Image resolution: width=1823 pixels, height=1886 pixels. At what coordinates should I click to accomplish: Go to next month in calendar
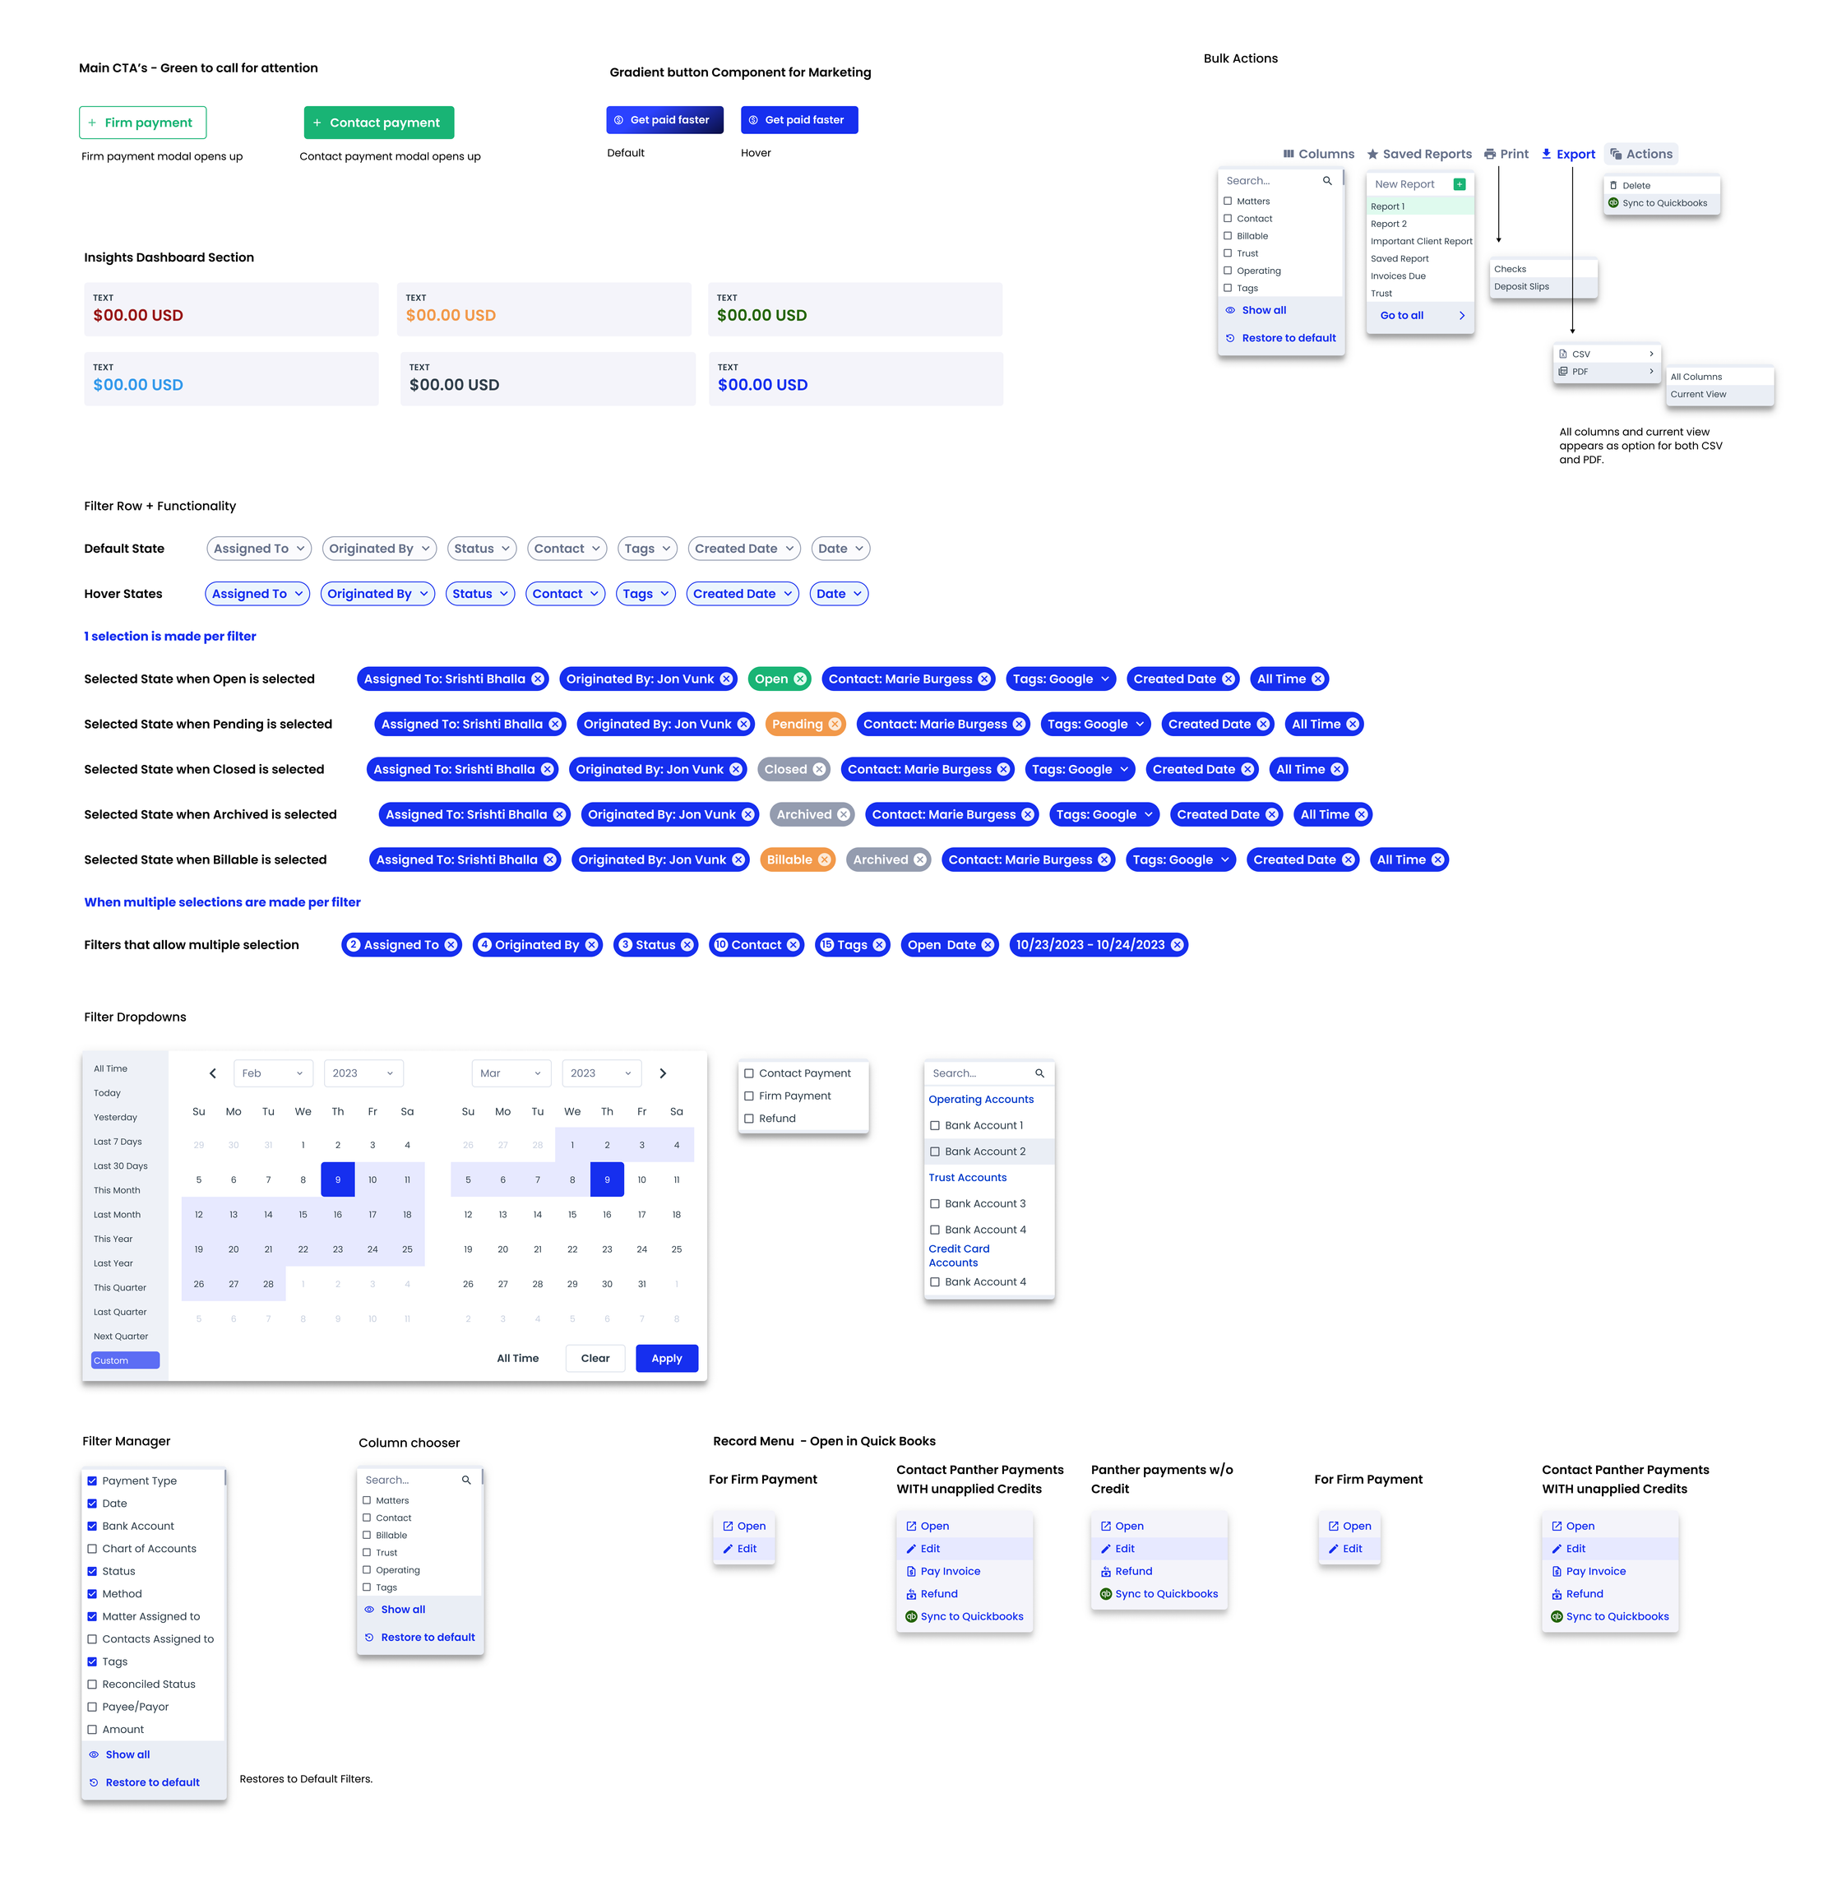coord(663,1073)
